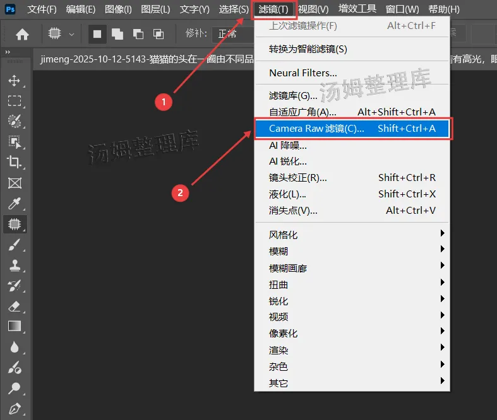This screenshot has width=497, height=420.
Task: Expand the 其它 submenu
Action: [352, 383]
